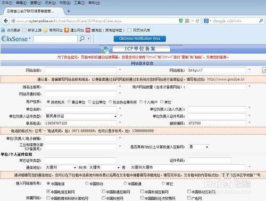Open the 大理市 city dropdown
This screenshot has height=201, width=266.
tap(104, 167)
